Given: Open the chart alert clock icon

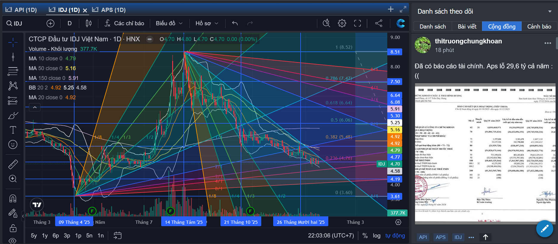Looking at the screenshot, I should (327, 23).
